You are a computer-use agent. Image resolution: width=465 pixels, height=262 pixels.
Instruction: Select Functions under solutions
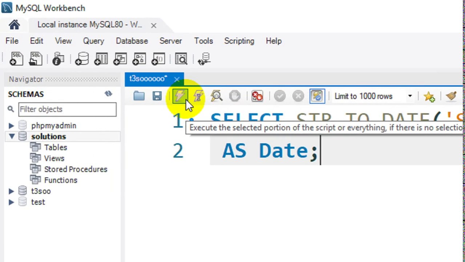[61, 180]
